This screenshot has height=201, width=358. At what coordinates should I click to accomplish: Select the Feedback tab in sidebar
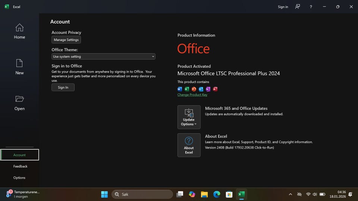point(20,166)
